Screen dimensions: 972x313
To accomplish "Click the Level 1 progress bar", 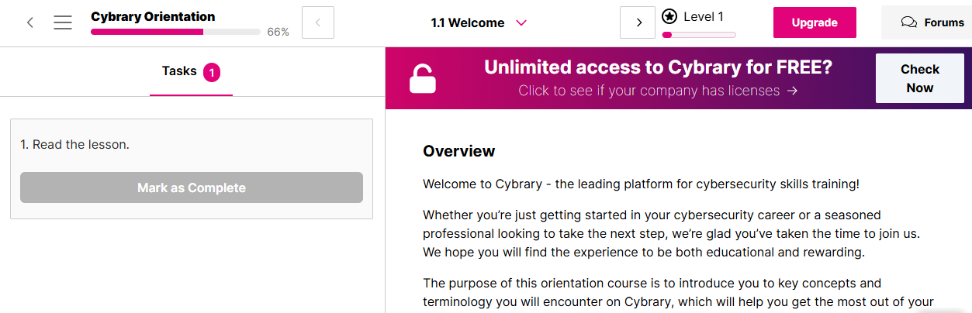I will [x=698, y=35].
